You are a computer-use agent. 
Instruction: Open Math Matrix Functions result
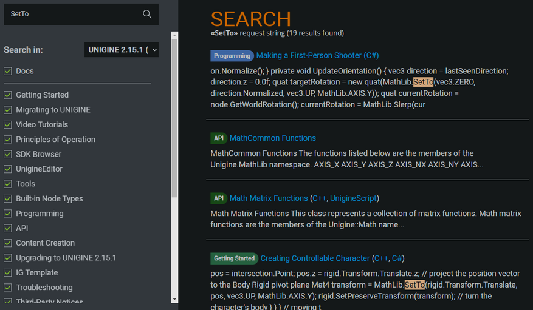[269, 198]
